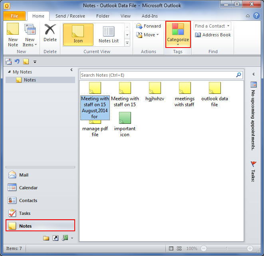This screenshot has height=256, width=264.
Task: Click the 100% zoom level
Action: click(x=192, y=248)
